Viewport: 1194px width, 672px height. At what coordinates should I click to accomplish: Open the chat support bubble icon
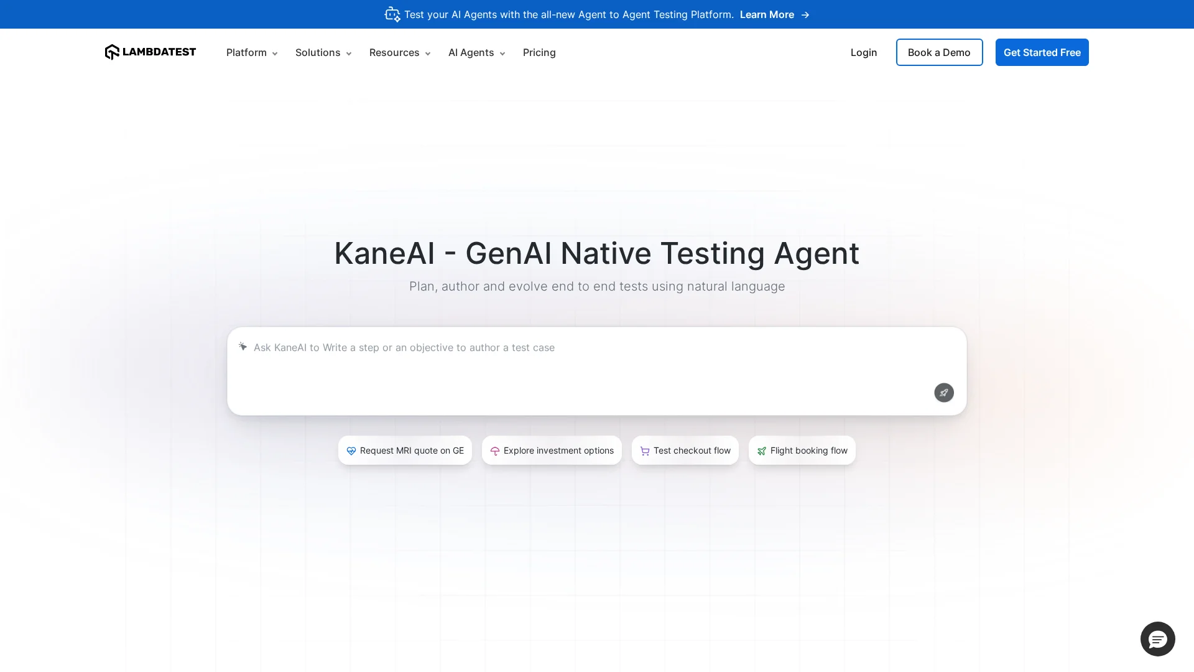(x=1157, y=639)
